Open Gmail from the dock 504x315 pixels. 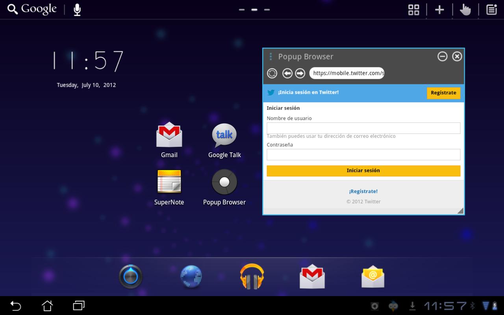312,276
